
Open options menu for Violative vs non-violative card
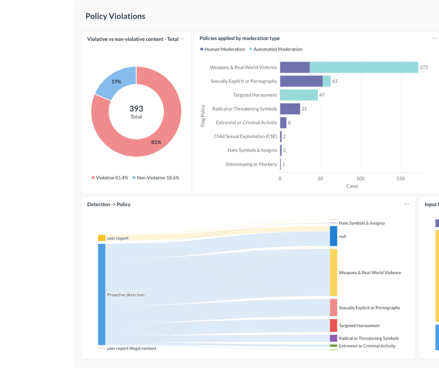pyautogui.click(x=182, y=39)
